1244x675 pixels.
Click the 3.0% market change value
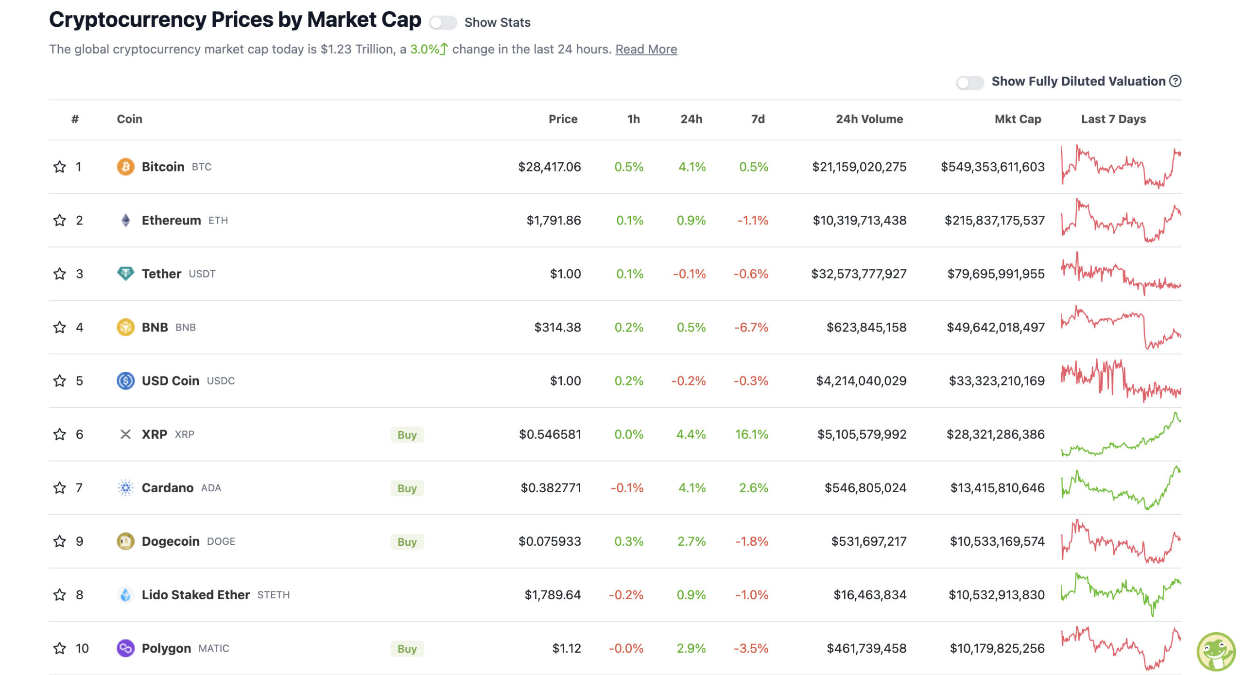click(x=429, y=49)
